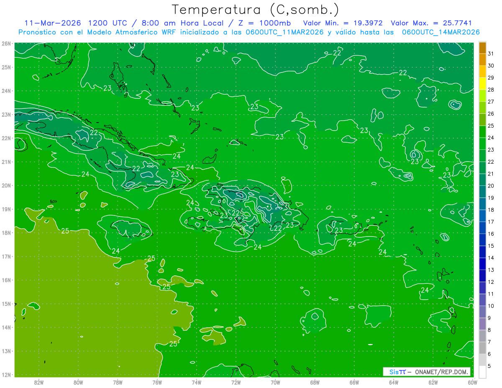Click colorbar scale value '29'
Viewport: 502px width, 388px height.
pyautogui.click(x=491, y=77)
